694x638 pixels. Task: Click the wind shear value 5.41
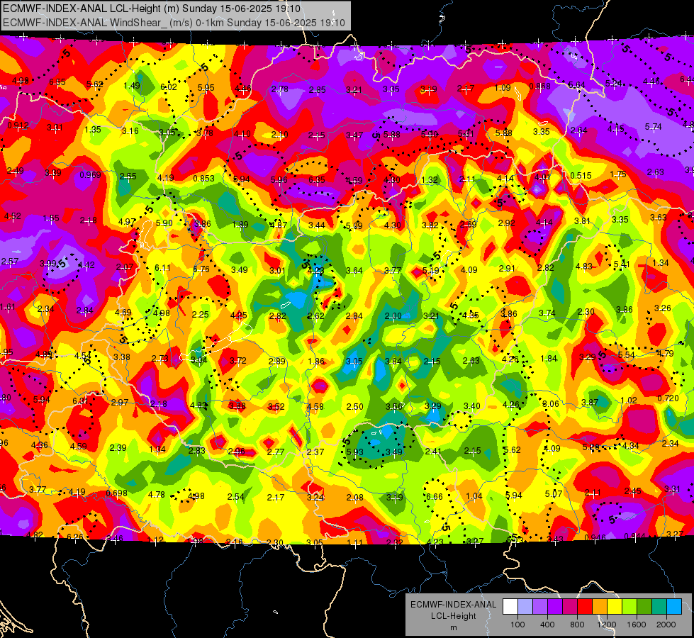pos(622,264)
